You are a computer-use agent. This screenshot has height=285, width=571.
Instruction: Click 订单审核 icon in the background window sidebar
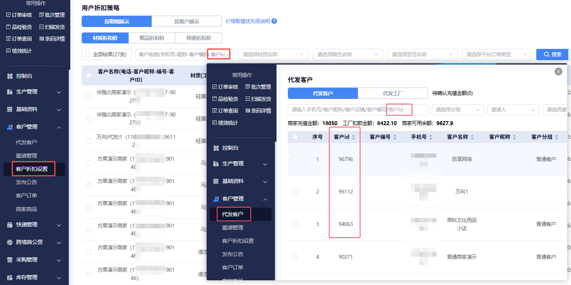[x=9, y=15]
